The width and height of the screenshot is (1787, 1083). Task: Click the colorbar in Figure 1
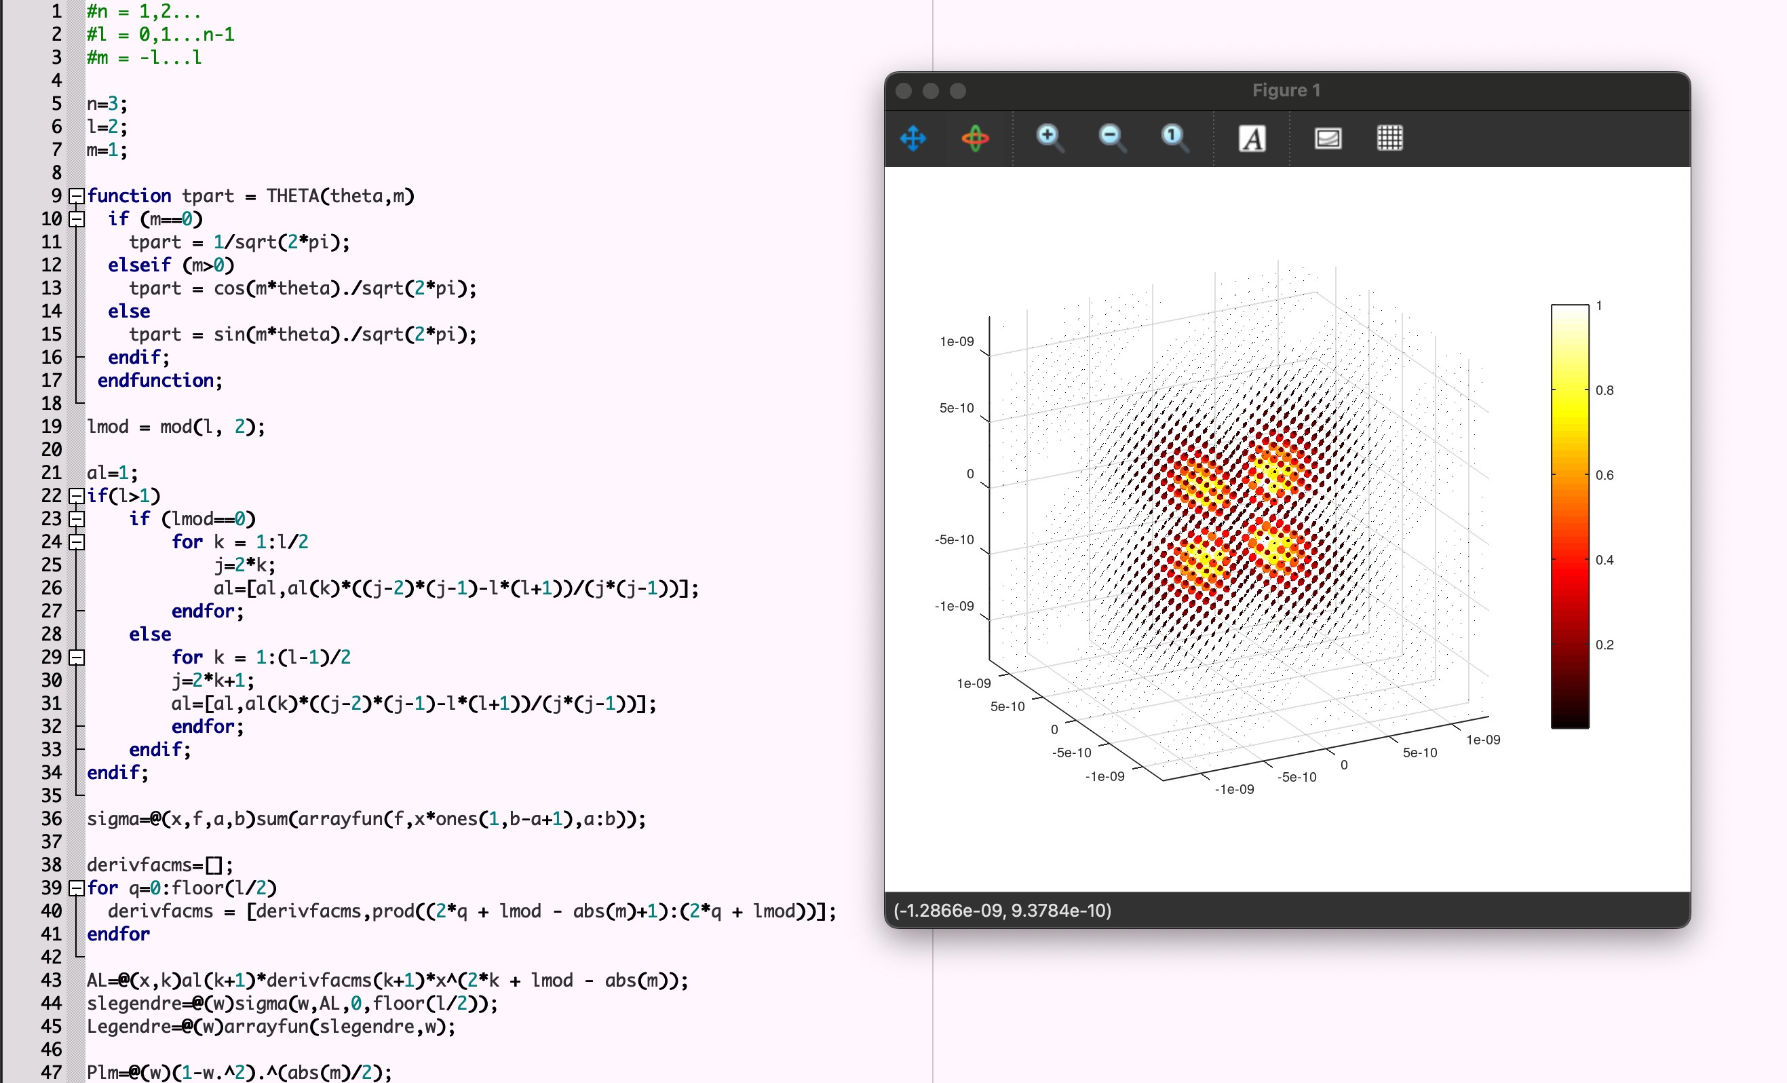point(1569,516)
